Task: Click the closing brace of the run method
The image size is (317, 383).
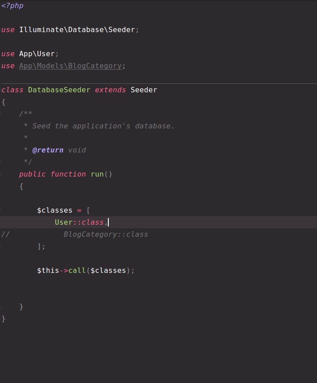Action: 21,307
